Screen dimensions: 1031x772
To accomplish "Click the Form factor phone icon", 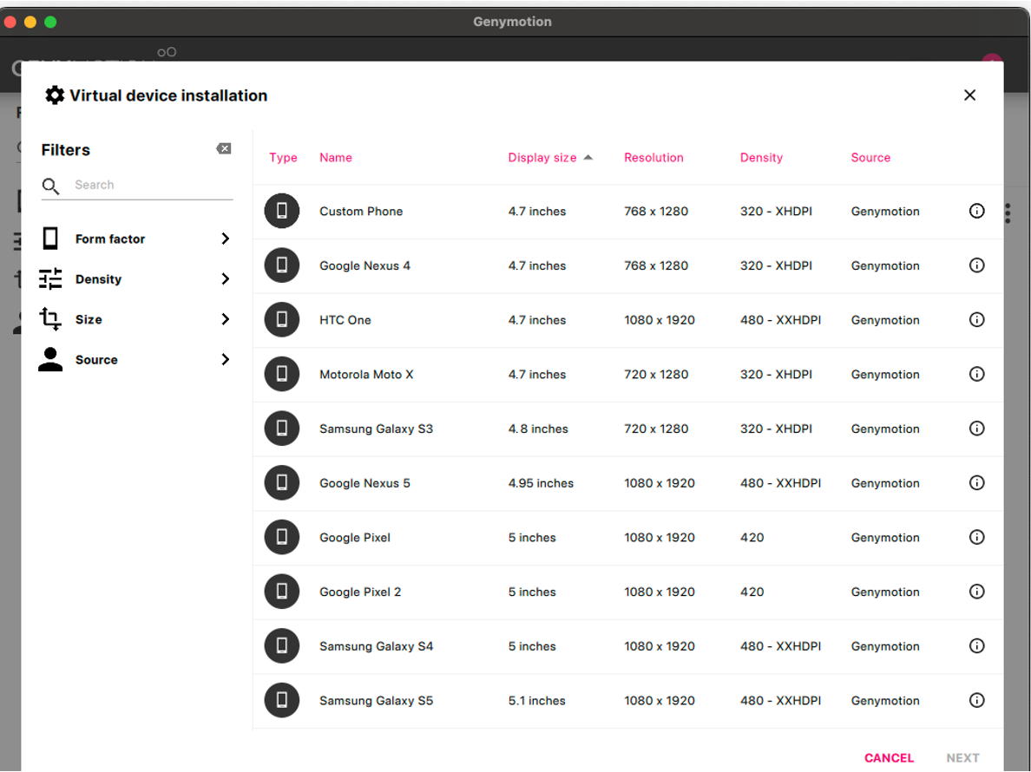I will [50, 238].
